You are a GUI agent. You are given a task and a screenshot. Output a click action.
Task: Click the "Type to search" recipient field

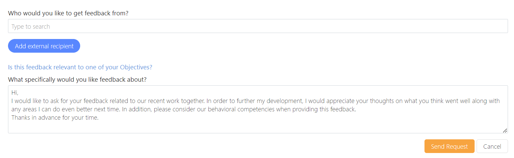coord(257,26)
